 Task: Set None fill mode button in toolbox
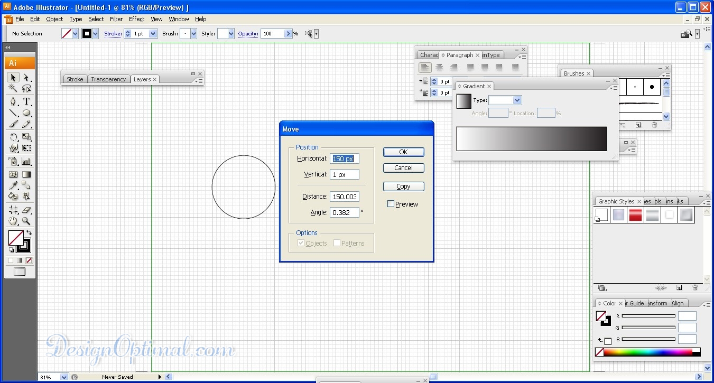tap(29, 260)
